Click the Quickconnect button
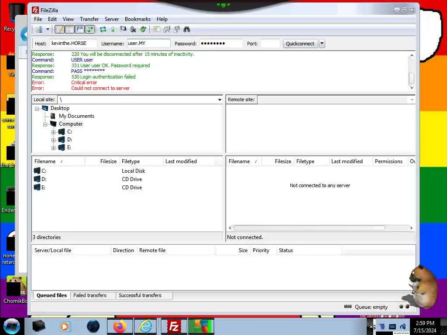 point(300,44)
